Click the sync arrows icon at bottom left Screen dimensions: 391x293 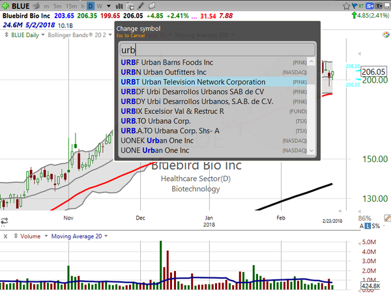pos(5,221)
